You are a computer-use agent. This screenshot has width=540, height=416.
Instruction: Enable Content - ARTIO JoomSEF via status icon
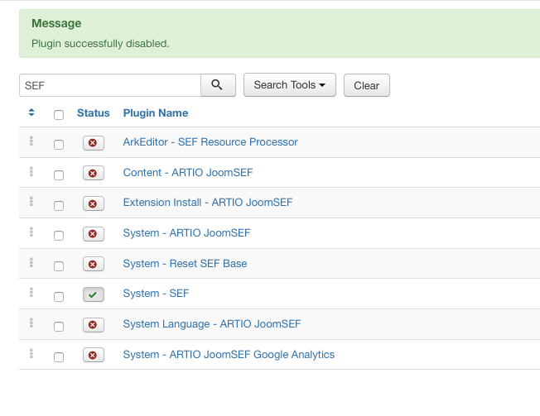[94, 173]
